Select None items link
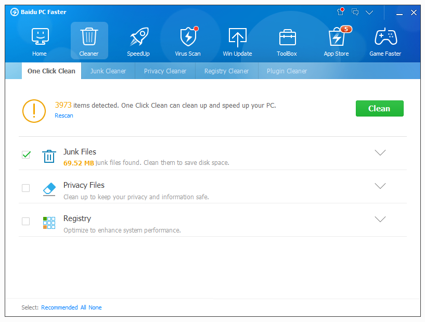Image resolution: width=425 pixels, height=322 pixels. pyautogui.click(x=95, y=307)
